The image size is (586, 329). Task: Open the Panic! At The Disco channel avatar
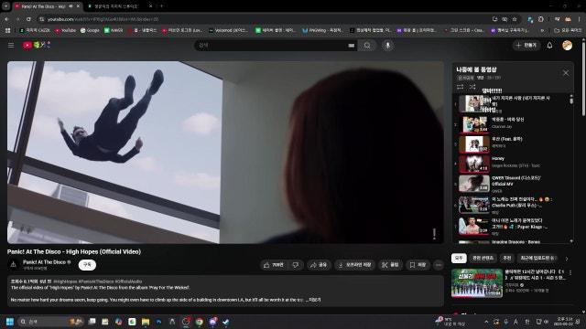click(13, 264)
